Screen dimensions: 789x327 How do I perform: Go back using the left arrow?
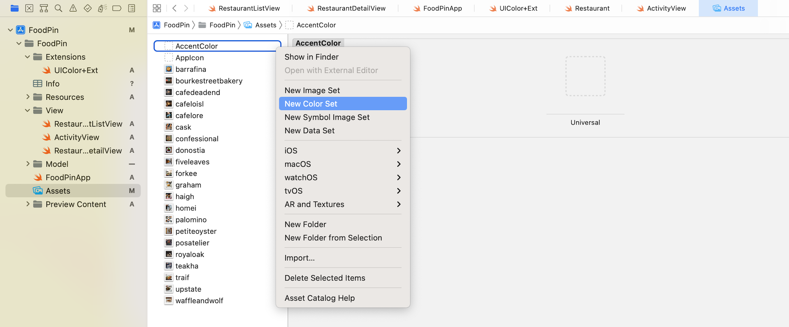pyautogui.click(x=174, y=8)
